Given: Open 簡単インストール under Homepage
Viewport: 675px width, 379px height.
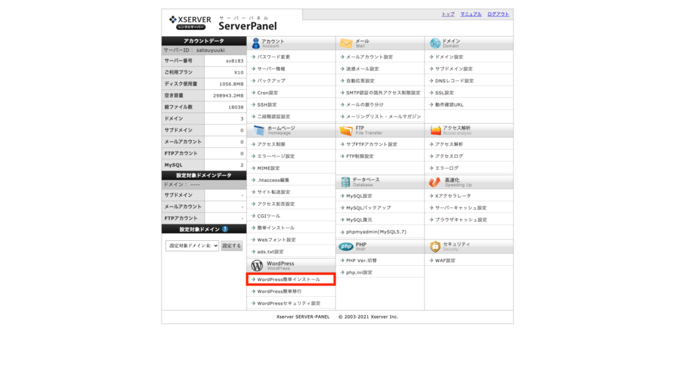Looking at the screenshot, I should 276,228.
